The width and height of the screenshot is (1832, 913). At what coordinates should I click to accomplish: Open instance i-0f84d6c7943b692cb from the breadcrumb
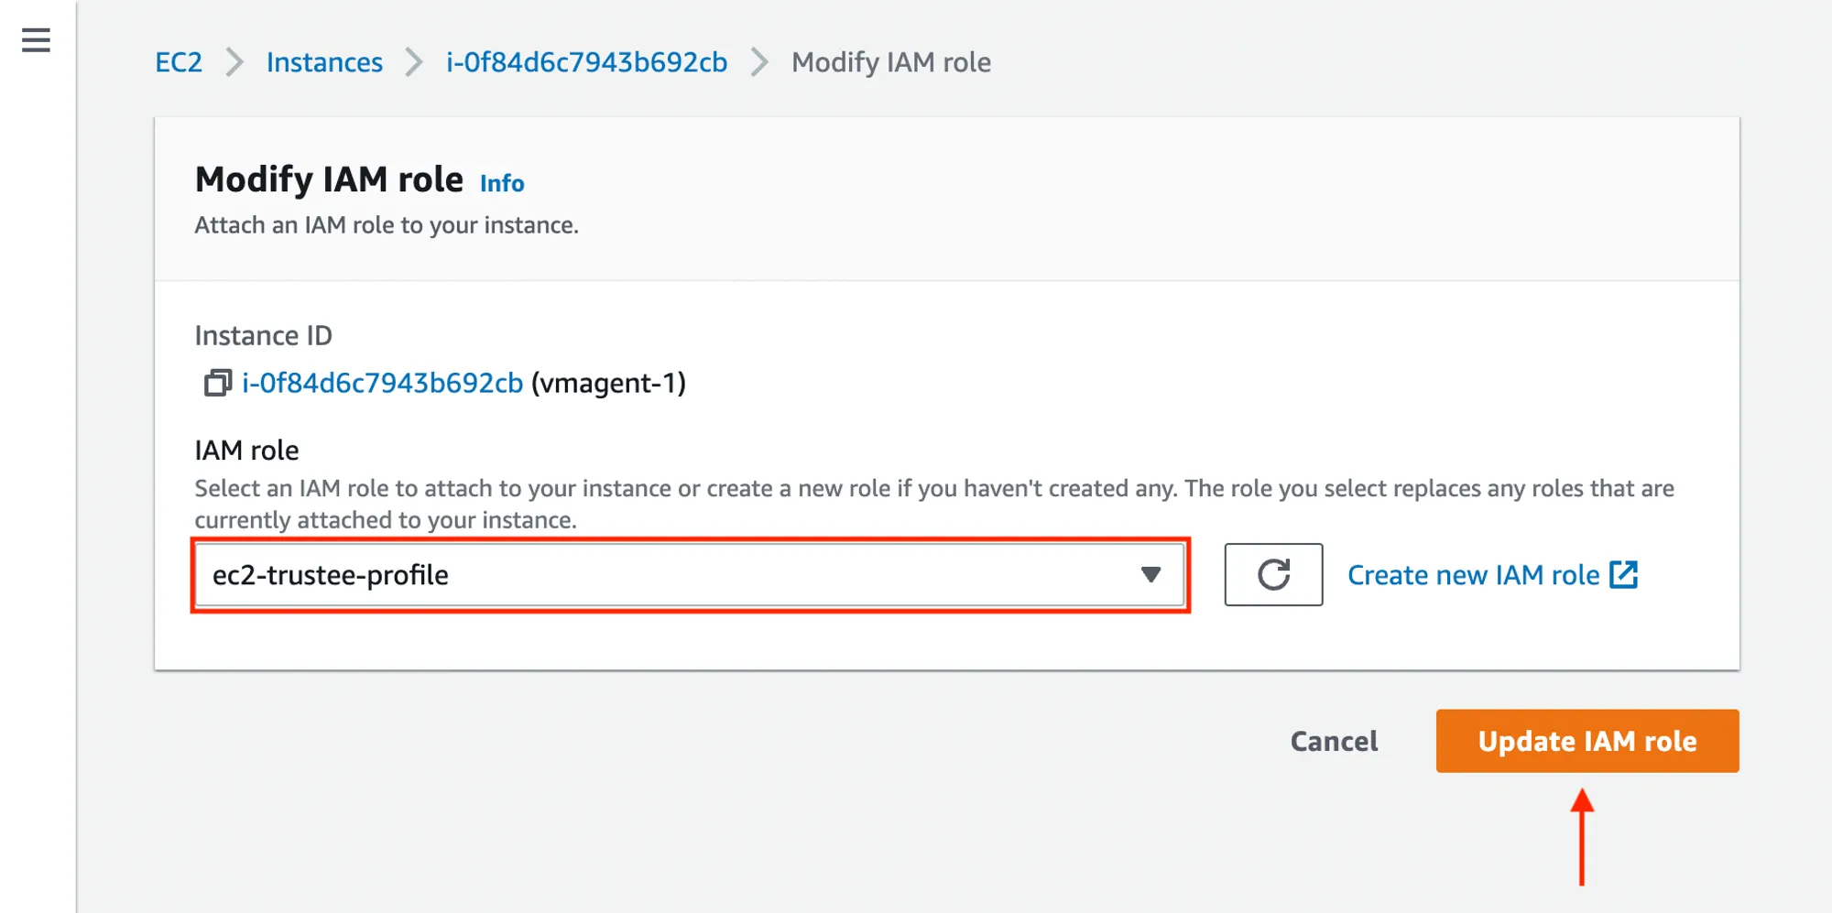pos(586,62)
